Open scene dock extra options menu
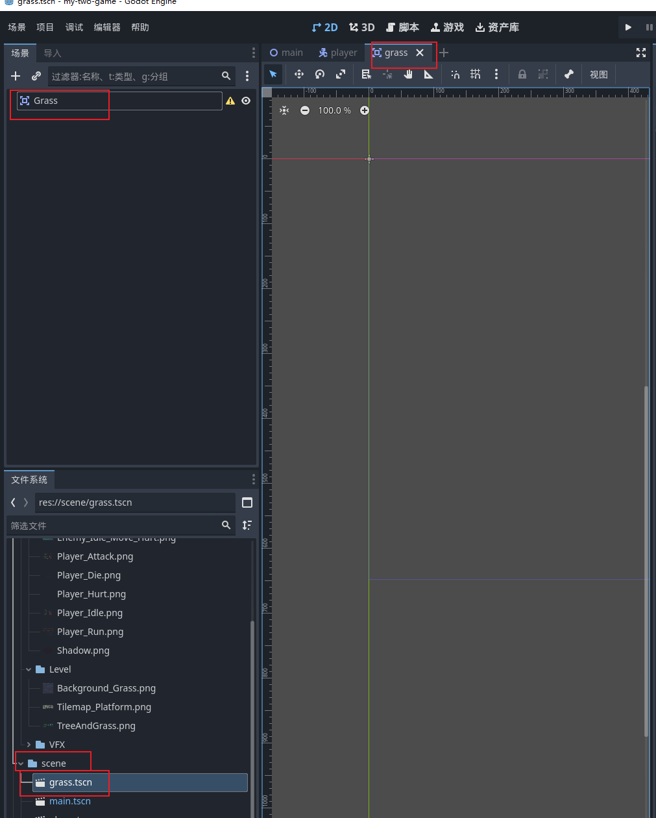This screenshot has width=656, height=818. click(247, 76)
